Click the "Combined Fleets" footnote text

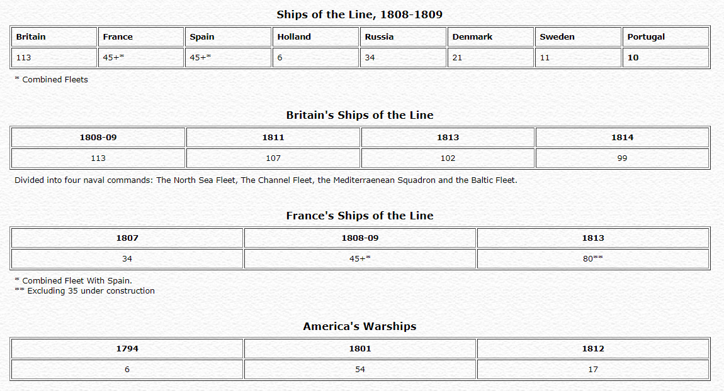click(55, 80)
